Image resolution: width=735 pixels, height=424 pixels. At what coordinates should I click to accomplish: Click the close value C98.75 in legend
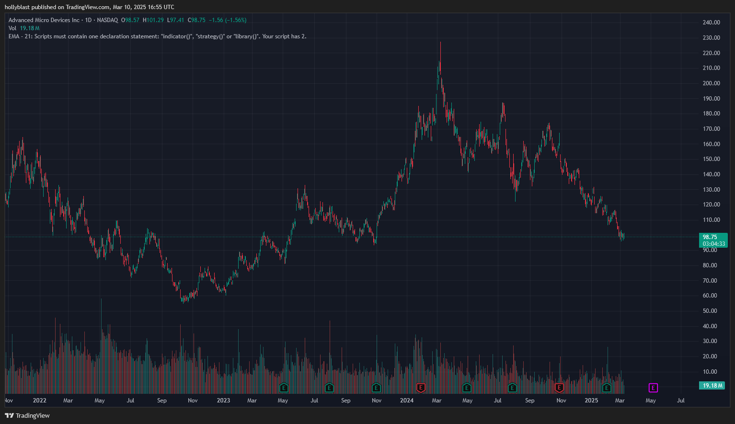coord(196,20)
